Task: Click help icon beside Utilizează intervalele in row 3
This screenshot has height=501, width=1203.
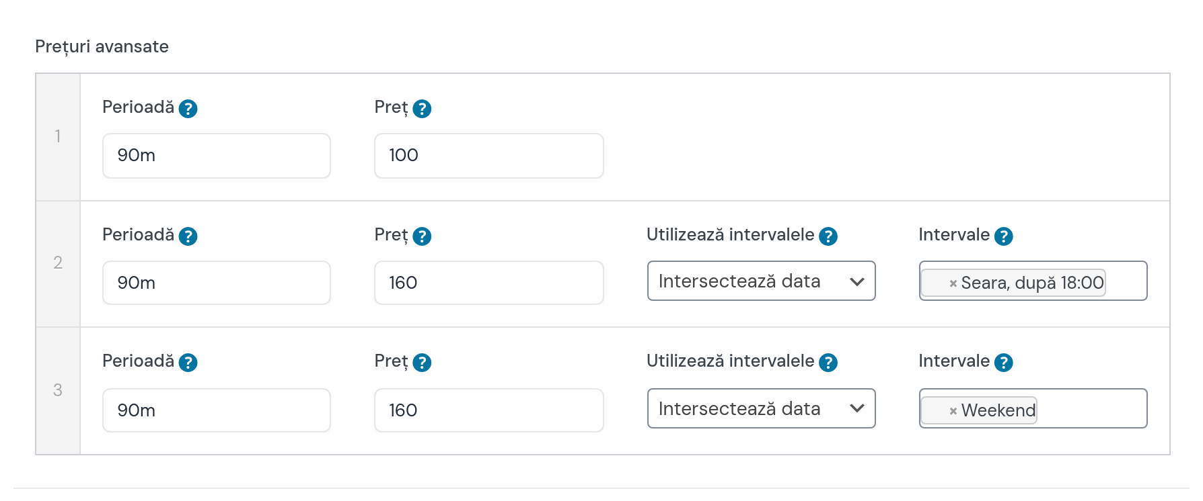Action: pyautogui.click(x=828, y=363)
